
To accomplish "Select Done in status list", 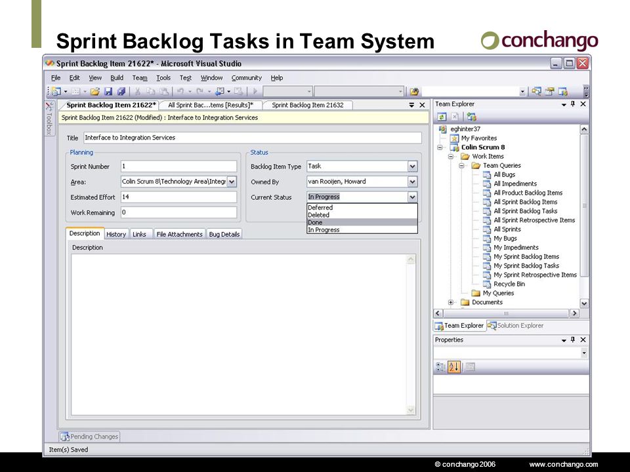I will (362, 222).
